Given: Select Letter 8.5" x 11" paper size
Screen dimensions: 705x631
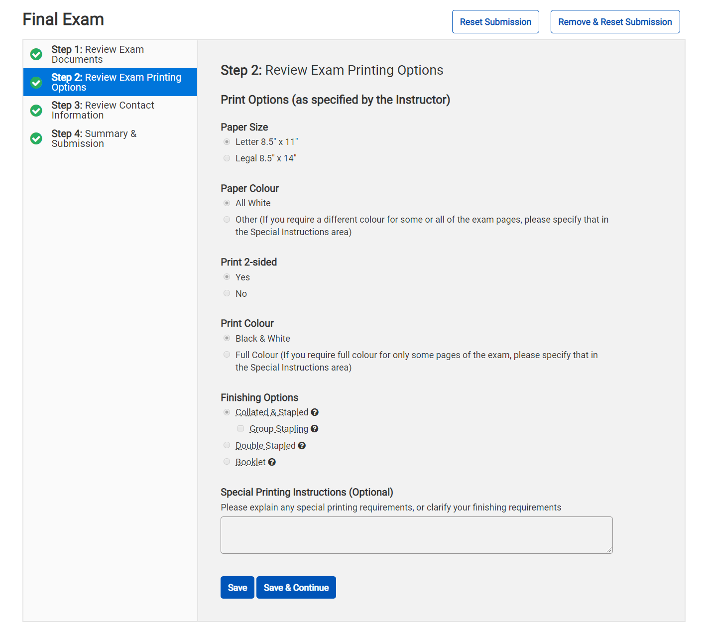Looking at the screenshot, I should click(227, 142).
